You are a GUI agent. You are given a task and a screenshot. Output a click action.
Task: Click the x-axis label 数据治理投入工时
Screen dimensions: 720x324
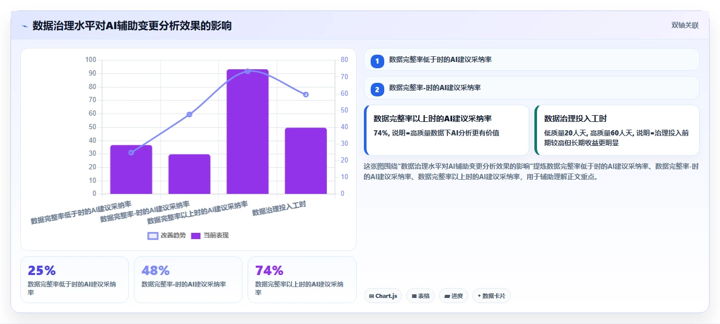tap(279, 209)
